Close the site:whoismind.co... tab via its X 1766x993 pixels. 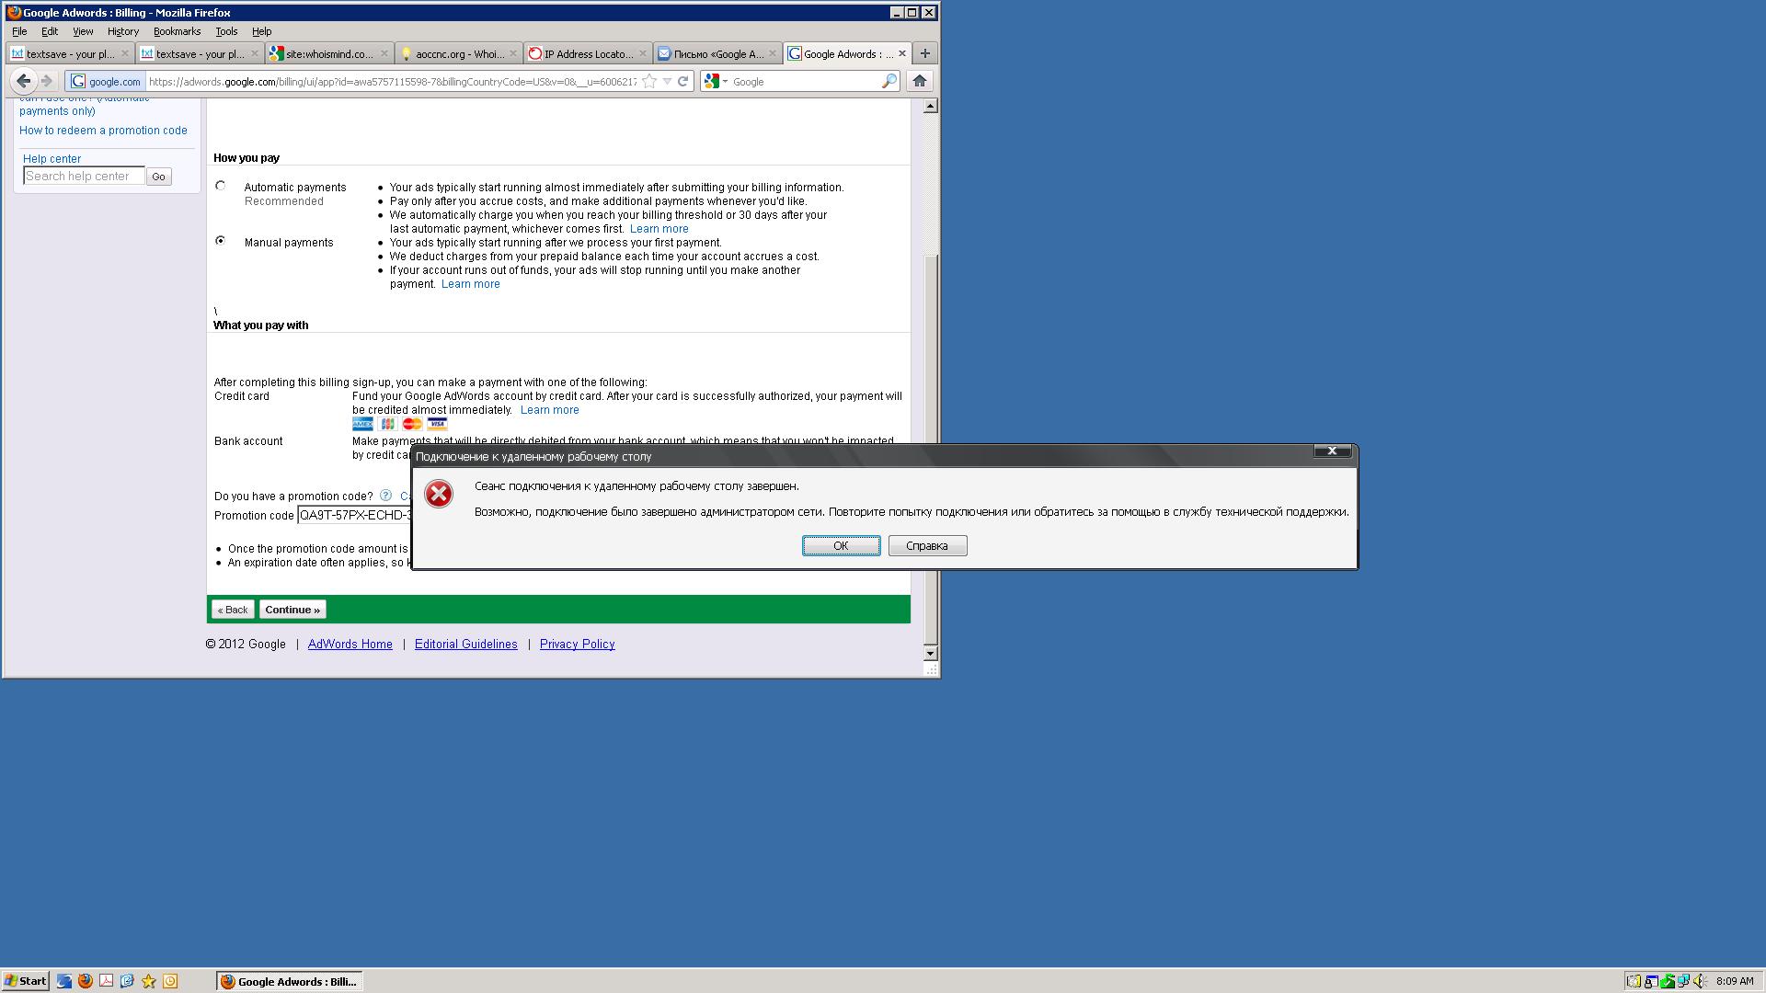[384, 53]
